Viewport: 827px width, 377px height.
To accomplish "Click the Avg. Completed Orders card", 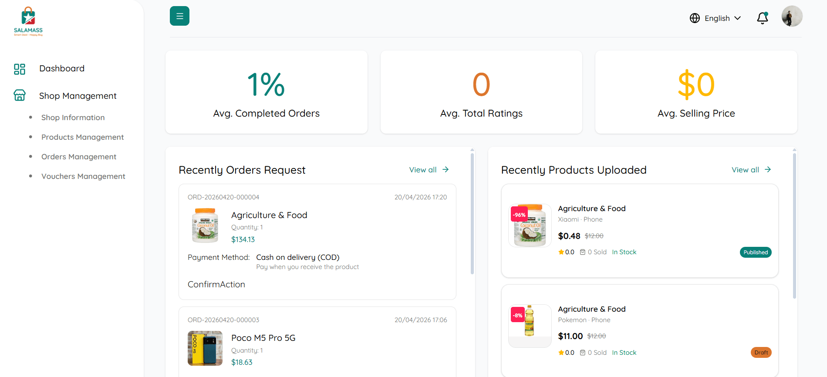I will coord(267,92).
